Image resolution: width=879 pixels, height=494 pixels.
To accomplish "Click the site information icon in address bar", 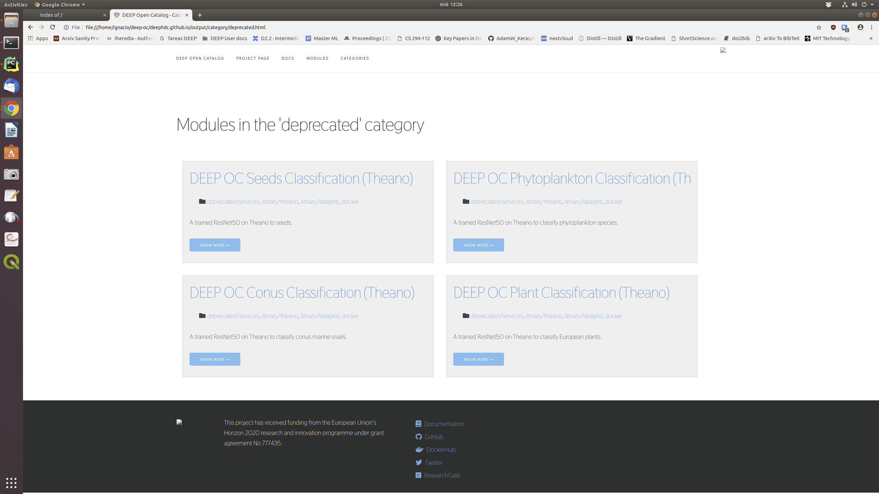I will [x=66, y=27].
